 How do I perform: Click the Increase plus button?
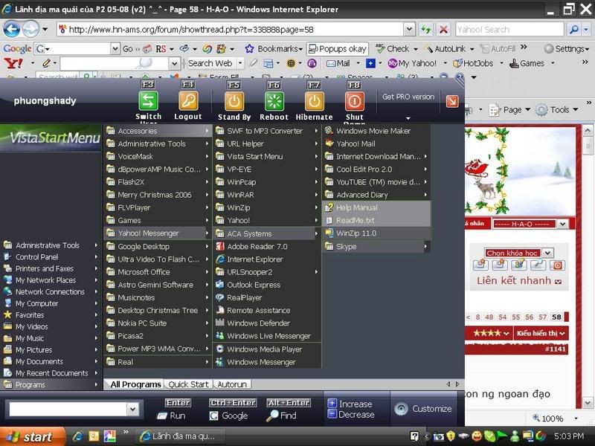(x=332, y=404)
